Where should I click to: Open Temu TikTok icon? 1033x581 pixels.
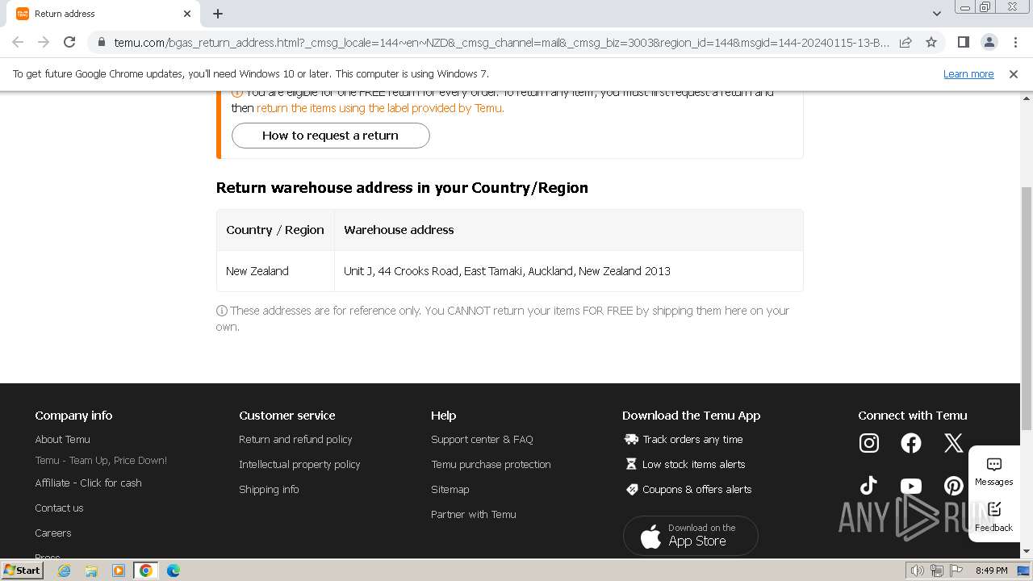(x=868, y=486)
